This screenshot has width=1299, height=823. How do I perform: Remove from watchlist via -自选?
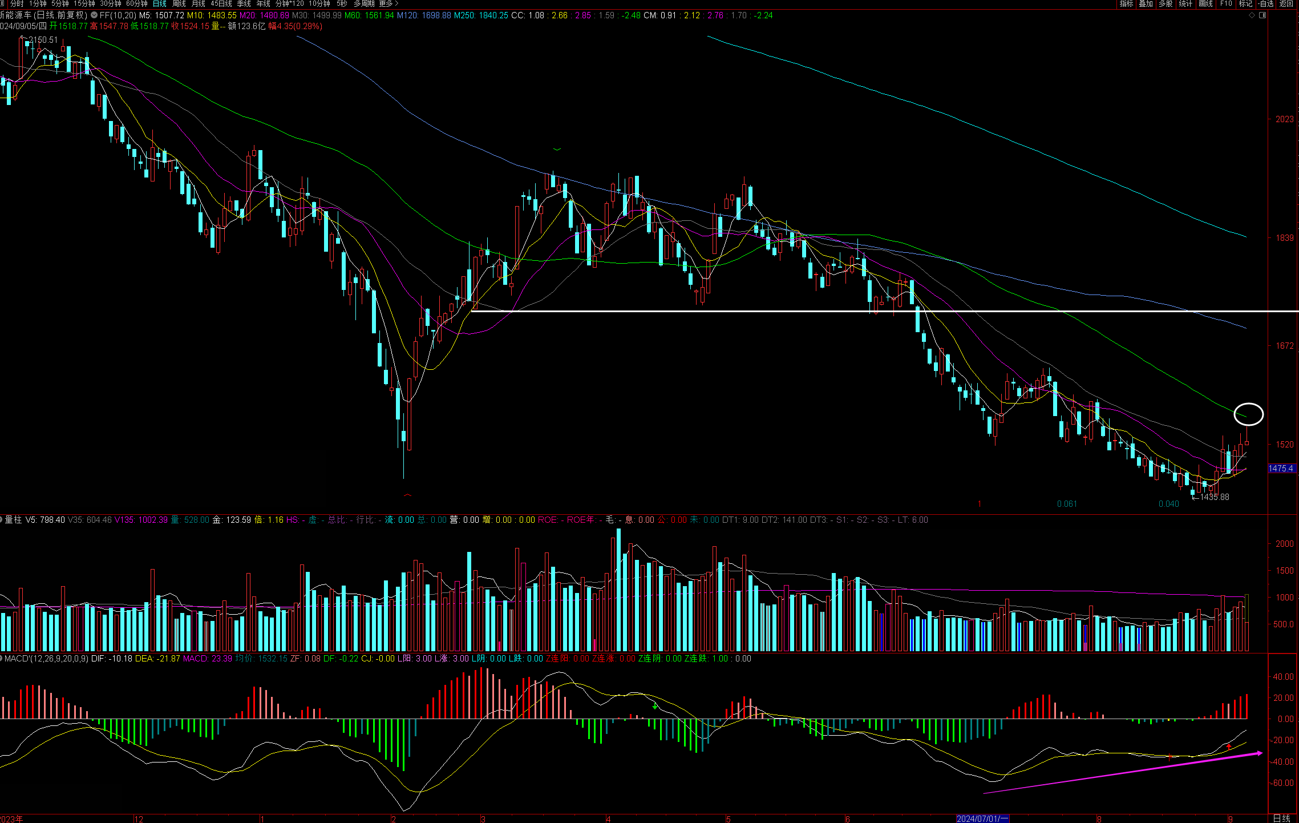[x=1266, y=4]
